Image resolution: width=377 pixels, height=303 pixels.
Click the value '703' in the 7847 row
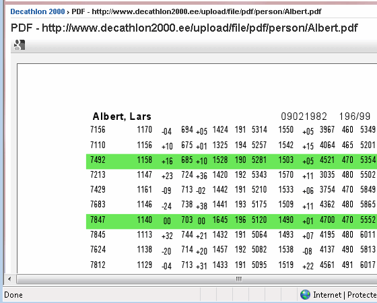click(187, 220)
